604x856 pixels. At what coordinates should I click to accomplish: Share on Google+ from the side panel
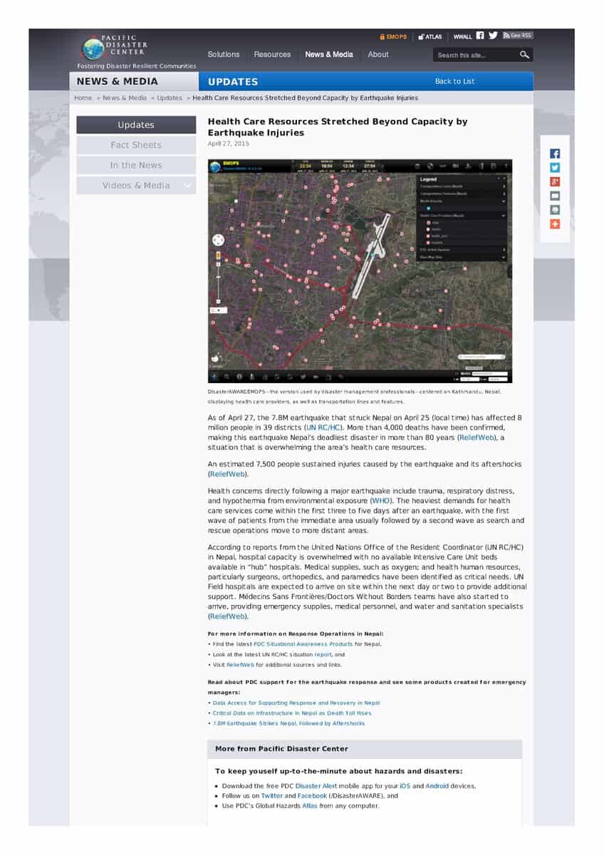tap(555, 182)
